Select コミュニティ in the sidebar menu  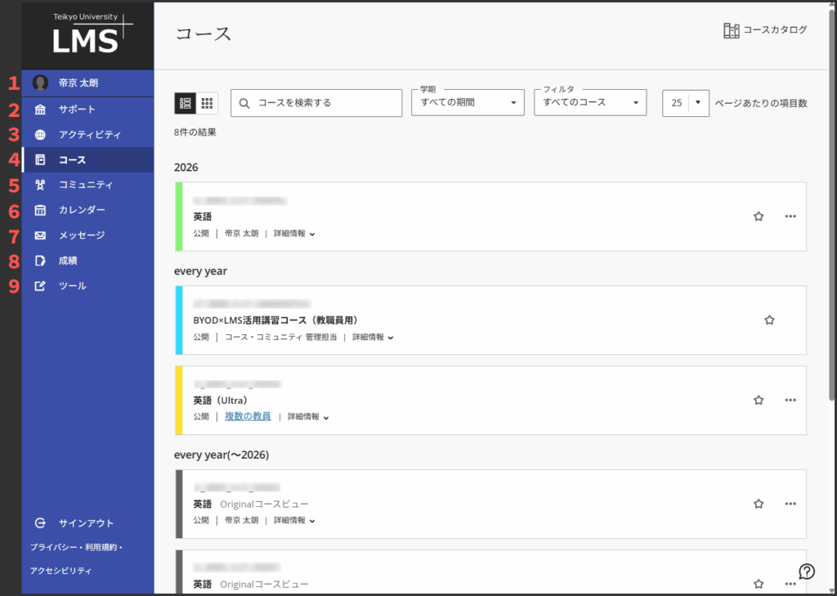(86, 185)
